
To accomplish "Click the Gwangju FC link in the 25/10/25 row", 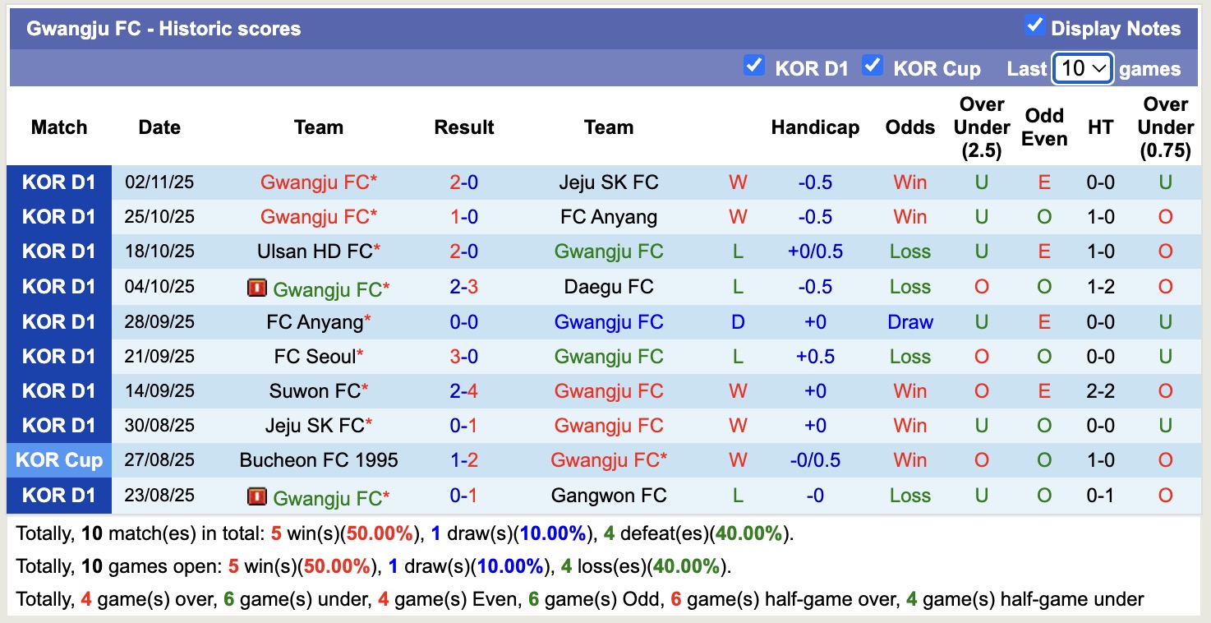I will (x=319, y=217).
